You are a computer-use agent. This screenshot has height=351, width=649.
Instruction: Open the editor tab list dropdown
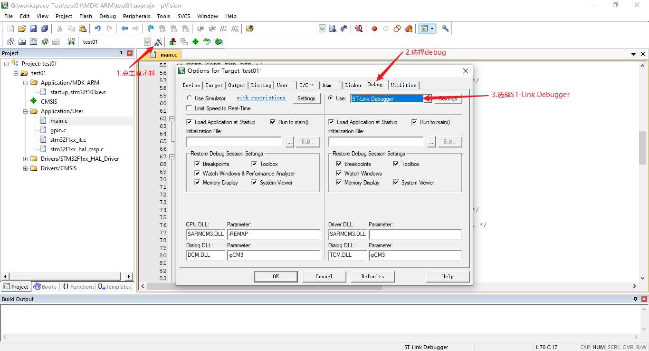[x=633, y=55]
